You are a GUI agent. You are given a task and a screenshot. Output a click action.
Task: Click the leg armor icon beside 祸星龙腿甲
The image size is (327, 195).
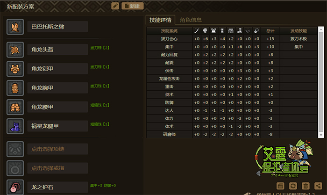click(15, 126)
